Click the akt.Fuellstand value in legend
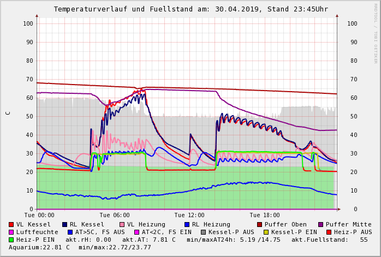This screenshot has width=381, height=257. (364, 240)
